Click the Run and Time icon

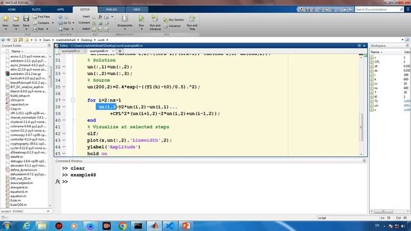click(x=192, y=19)
